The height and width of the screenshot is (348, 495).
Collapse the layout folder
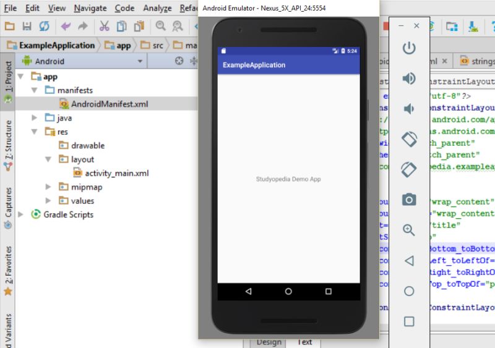click(x=48, y=159)
